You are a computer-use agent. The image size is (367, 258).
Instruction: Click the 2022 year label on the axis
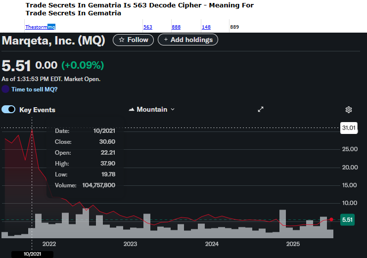[x=49, y=244]
